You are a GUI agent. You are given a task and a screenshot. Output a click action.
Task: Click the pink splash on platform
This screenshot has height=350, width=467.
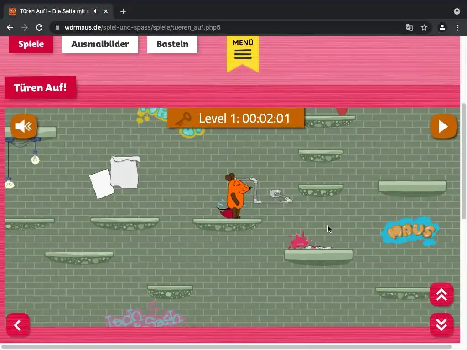tap(300, 240)
